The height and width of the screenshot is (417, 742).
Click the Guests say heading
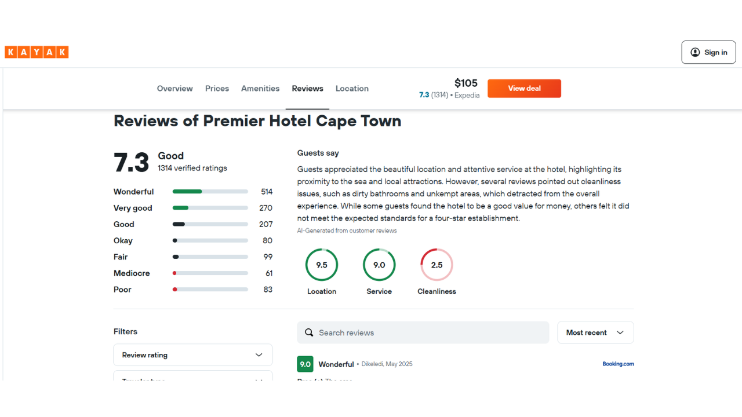point(318,153)
